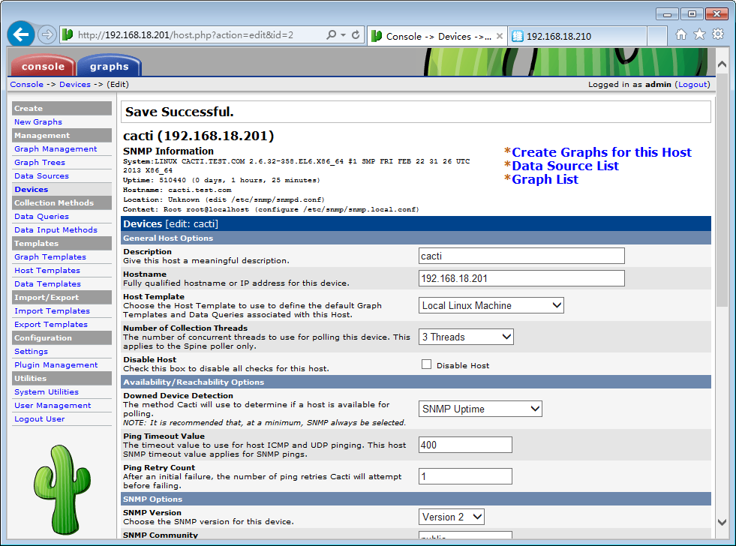Open User Management in sidebar
This screenshot has width=736, height=546.
pos(53,405)
